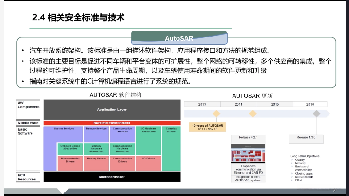This screenshot has width=349, height=196.
Task: Click the 2014 timeline year cell
Action: point(238,104)
